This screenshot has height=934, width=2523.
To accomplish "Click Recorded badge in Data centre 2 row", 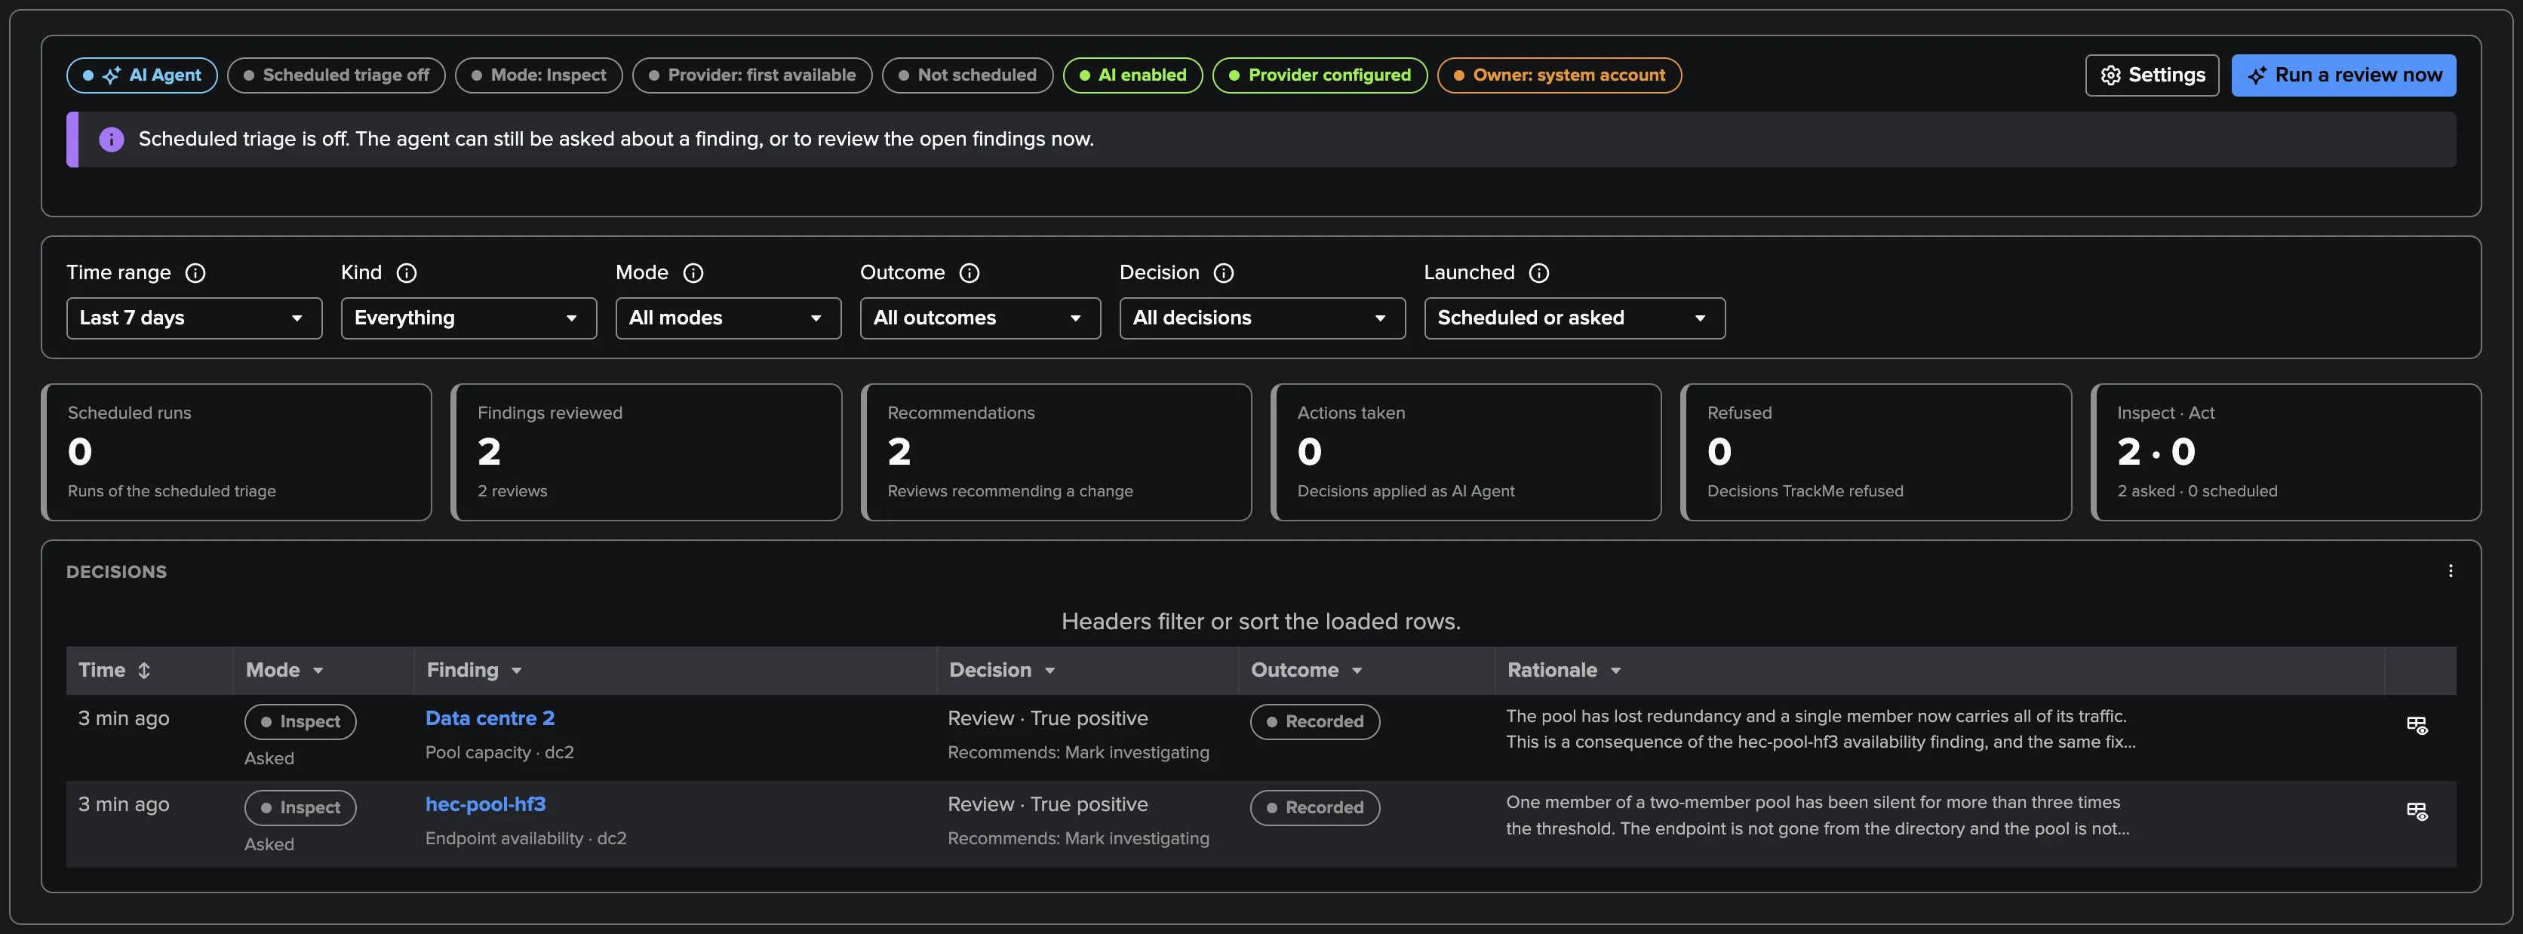I will pos(1315,723).
